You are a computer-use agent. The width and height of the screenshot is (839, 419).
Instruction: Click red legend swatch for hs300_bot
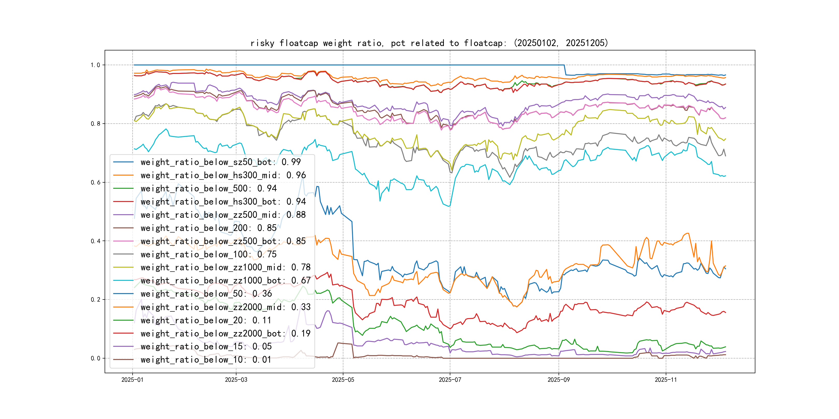click(123, 202)
